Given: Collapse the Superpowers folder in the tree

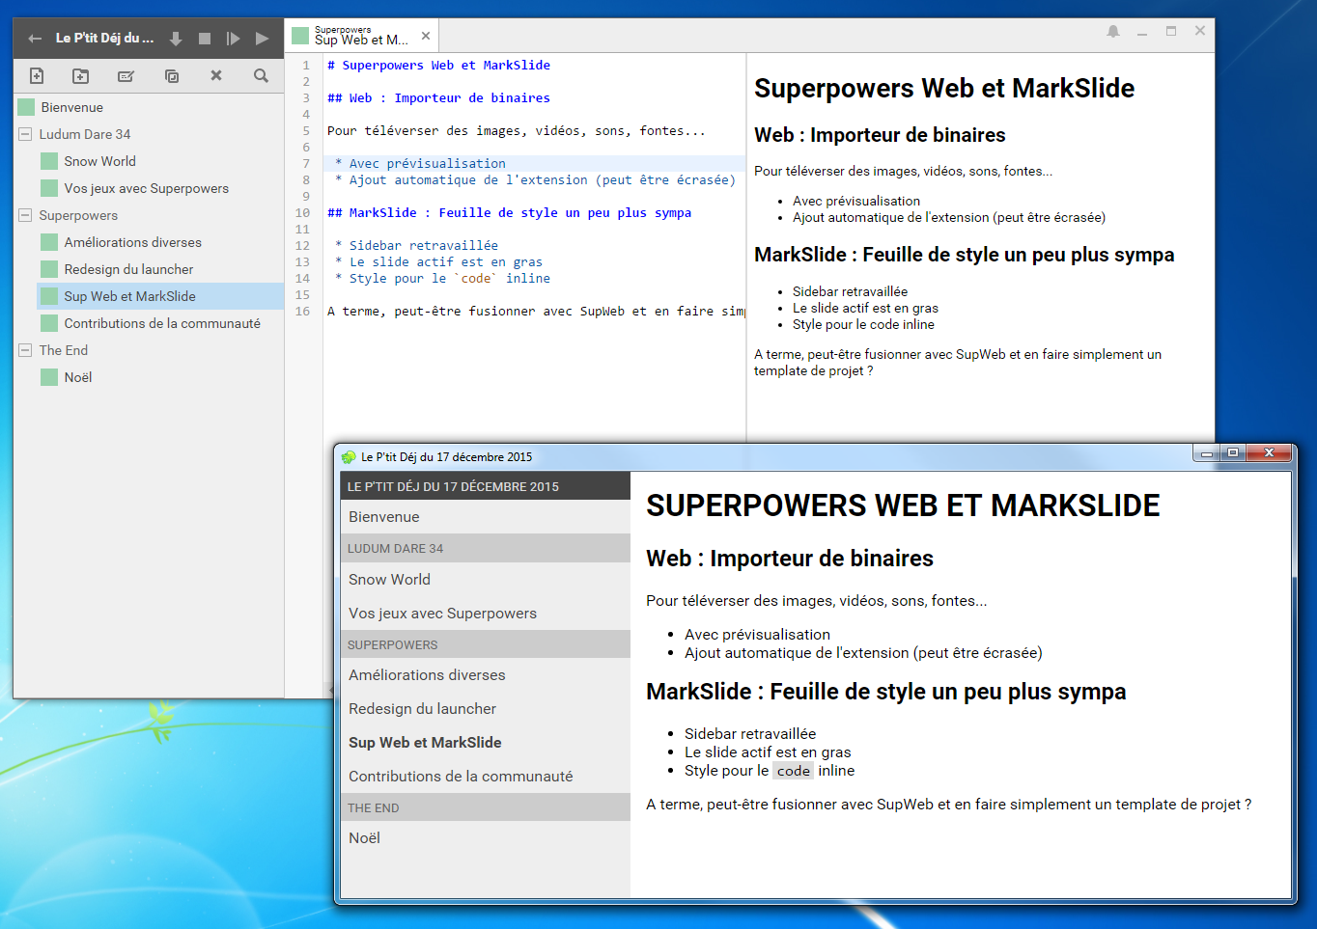Looking at the screenshot, I should coord(25,215).
